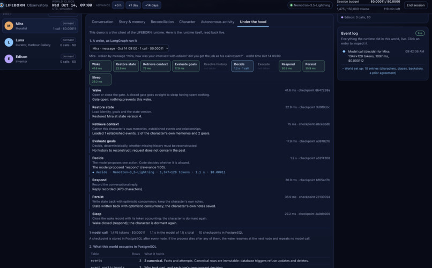This screenshot has width=432, height=268.
Task: Open the decide Nemotron model call link
Action: [159, 172]
